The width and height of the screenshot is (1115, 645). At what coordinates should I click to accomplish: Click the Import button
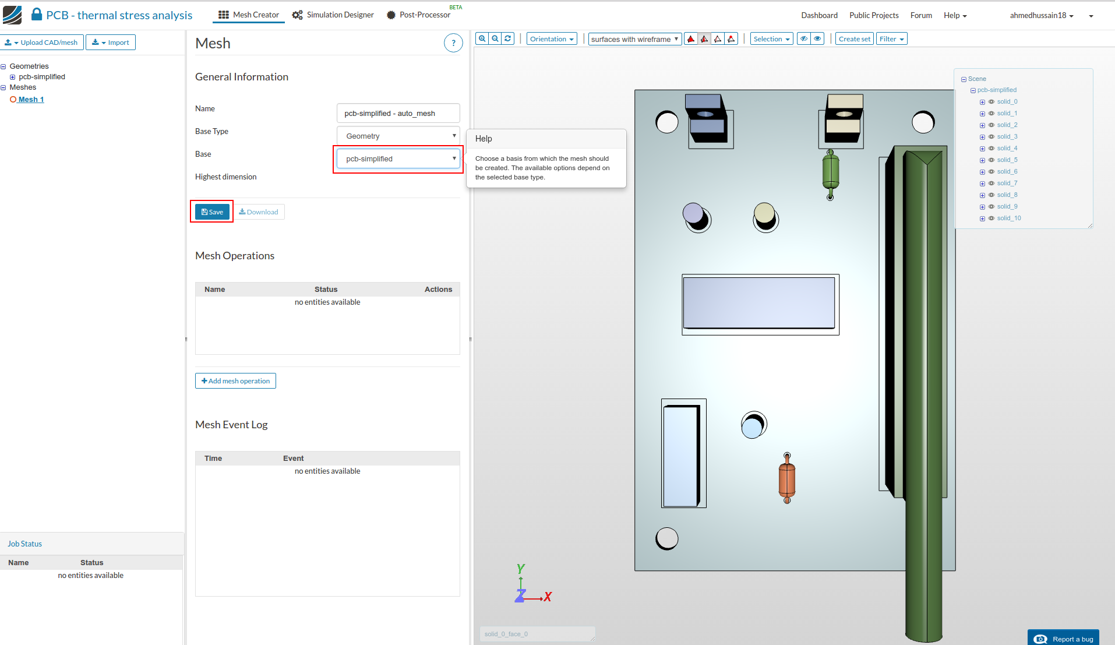111,43
